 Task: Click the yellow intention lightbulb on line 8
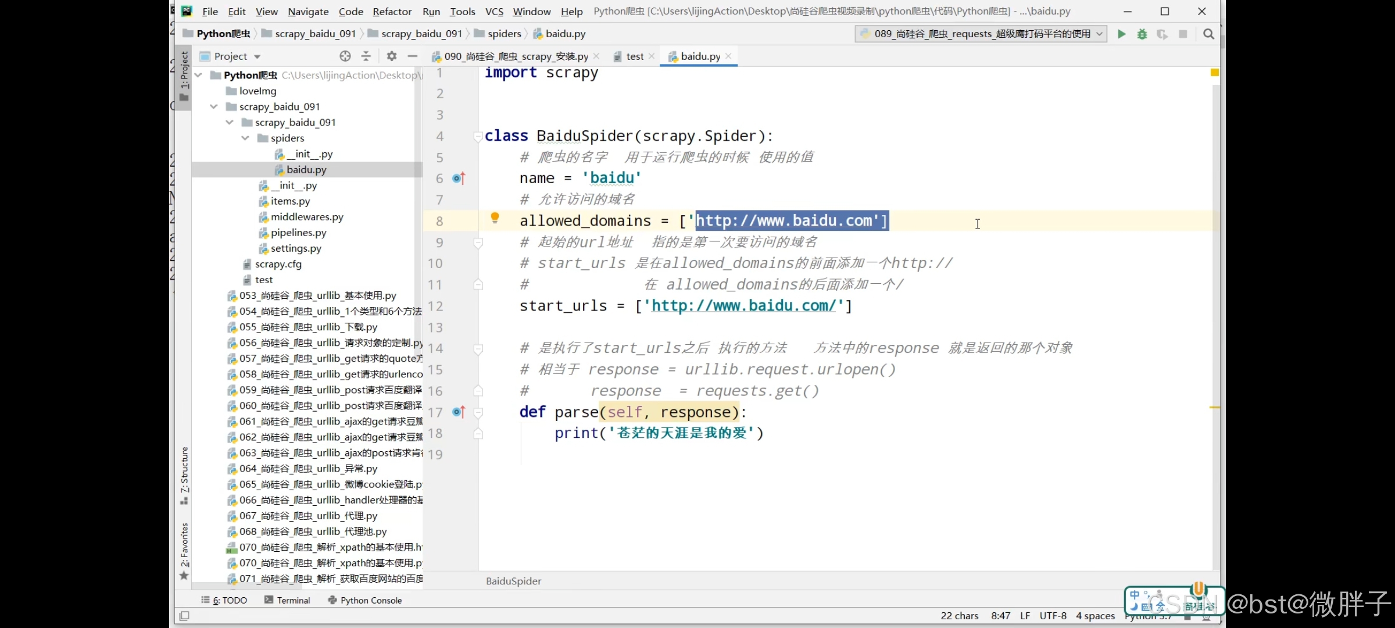[x=495, y=217]
